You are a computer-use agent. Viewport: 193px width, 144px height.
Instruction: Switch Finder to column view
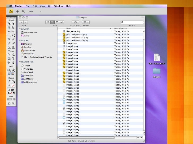tap(57, 22)
